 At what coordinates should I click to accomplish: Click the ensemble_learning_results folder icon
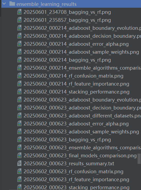pos(12,4)
